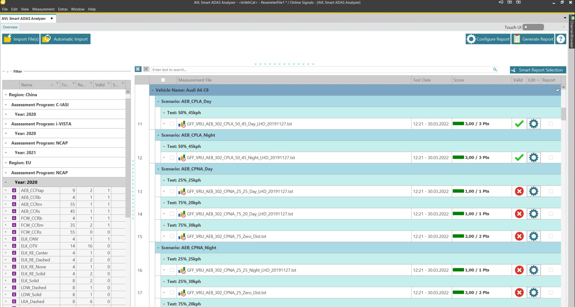
Task: Tick checkbox for CPLA_50_45_Night file
Action: point(172,157)
